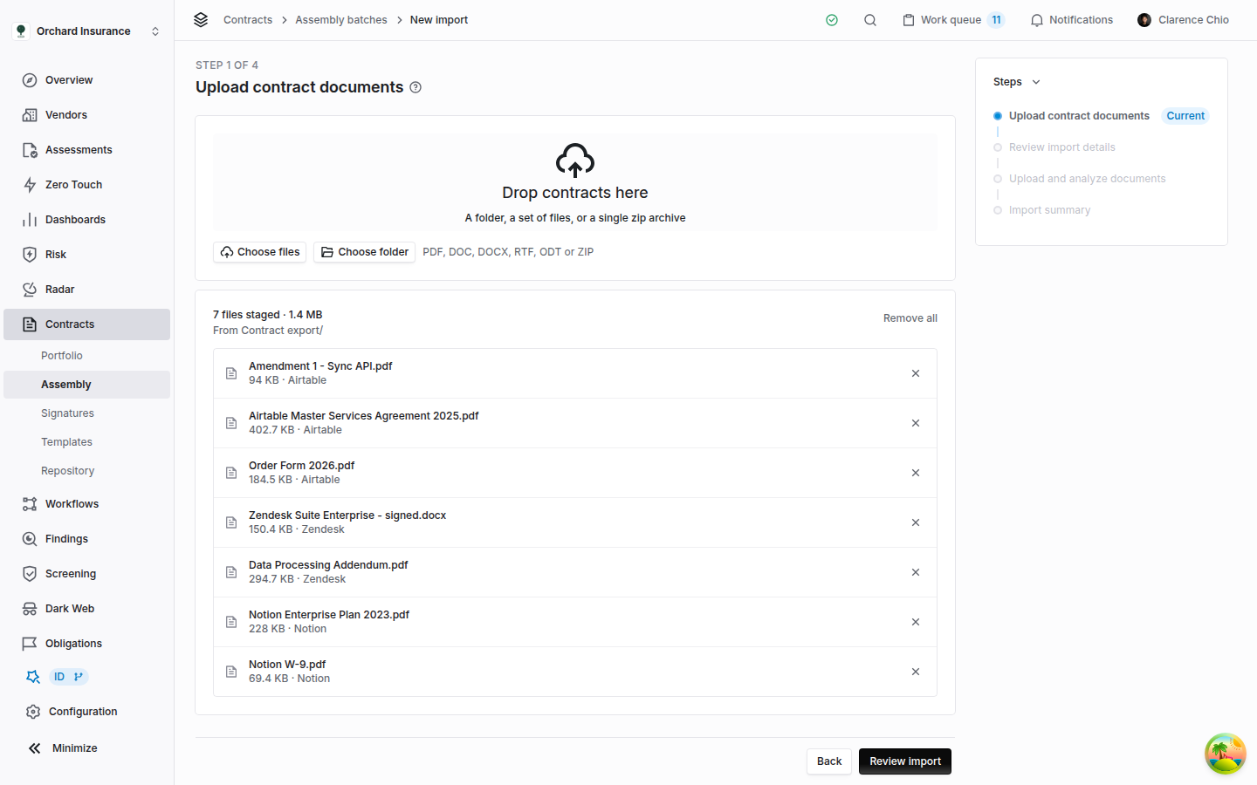The width and height of the screenshot is (1257, 785).
Task: Click the Configuration gear icon
Action: pyautogui.click(x=33, y=712)
